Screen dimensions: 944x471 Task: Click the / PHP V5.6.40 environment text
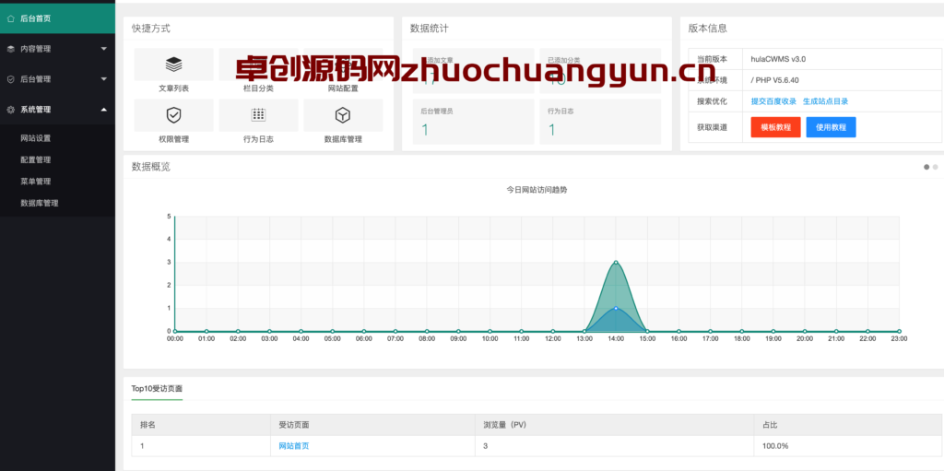(x=774, y=80)
